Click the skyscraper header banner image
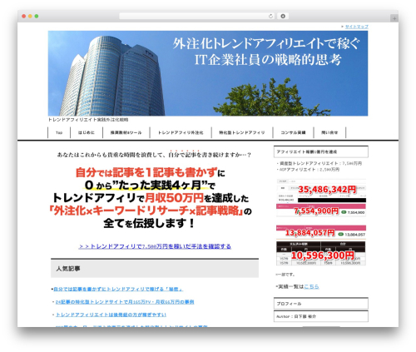Image resolution: width=416 pixels, height=352 pixels. coord(208,73)
